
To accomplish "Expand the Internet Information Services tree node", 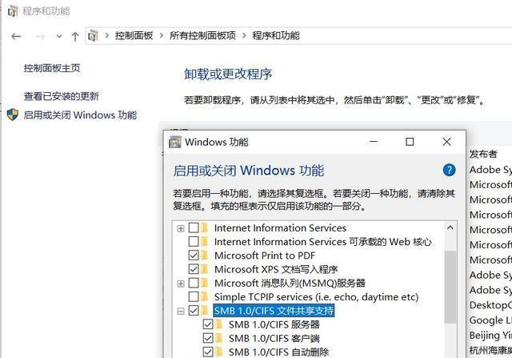I will (181, 228).
